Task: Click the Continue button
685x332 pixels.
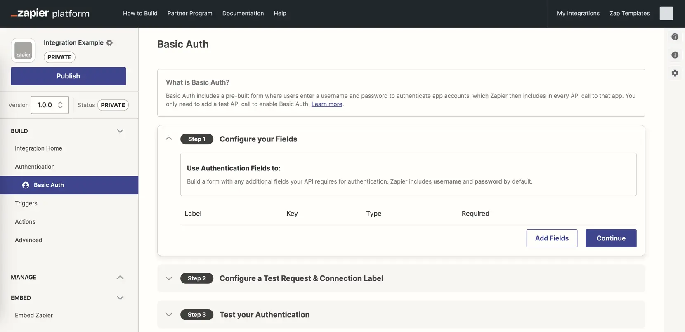Action: (x=611, y=238)
